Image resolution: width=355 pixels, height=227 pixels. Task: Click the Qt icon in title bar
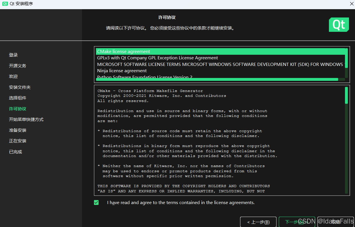5,4
